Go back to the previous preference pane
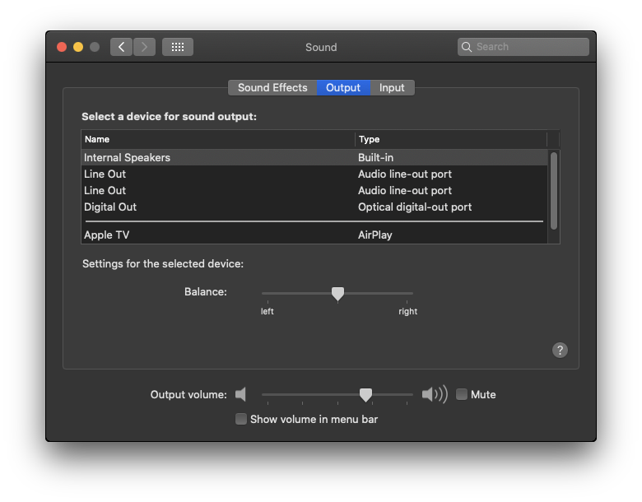This screenshot has height=502, width=642. (x=121, y=47)
